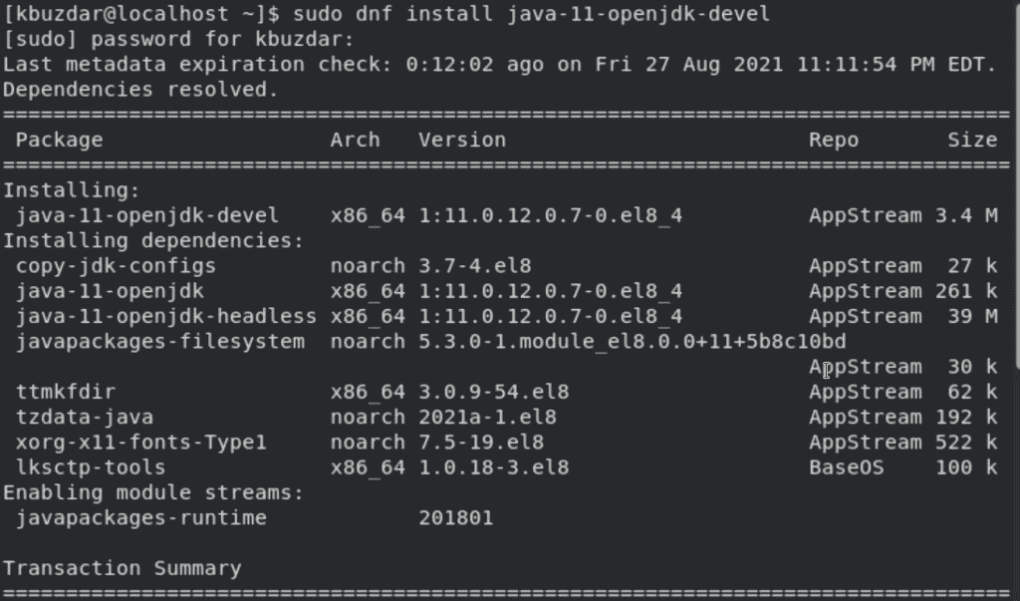The image size is (1020, 601).
Task: Click the tzdata-java package entry
Action: 84,418
